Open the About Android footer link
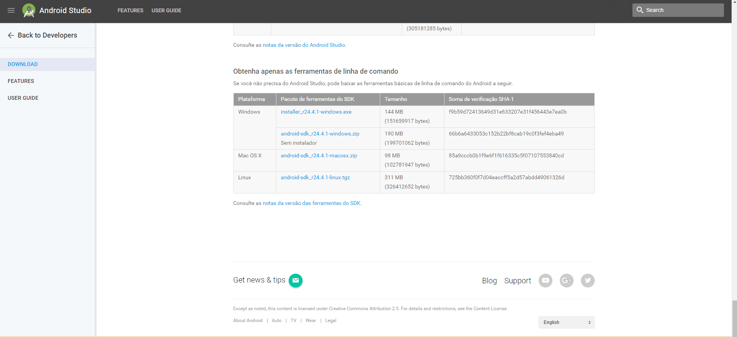 (248, 320)
